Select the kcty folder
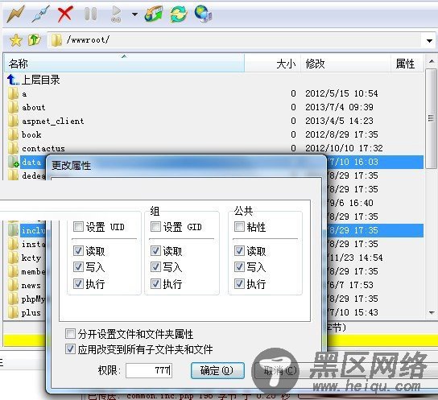 [x=31, y=258]
